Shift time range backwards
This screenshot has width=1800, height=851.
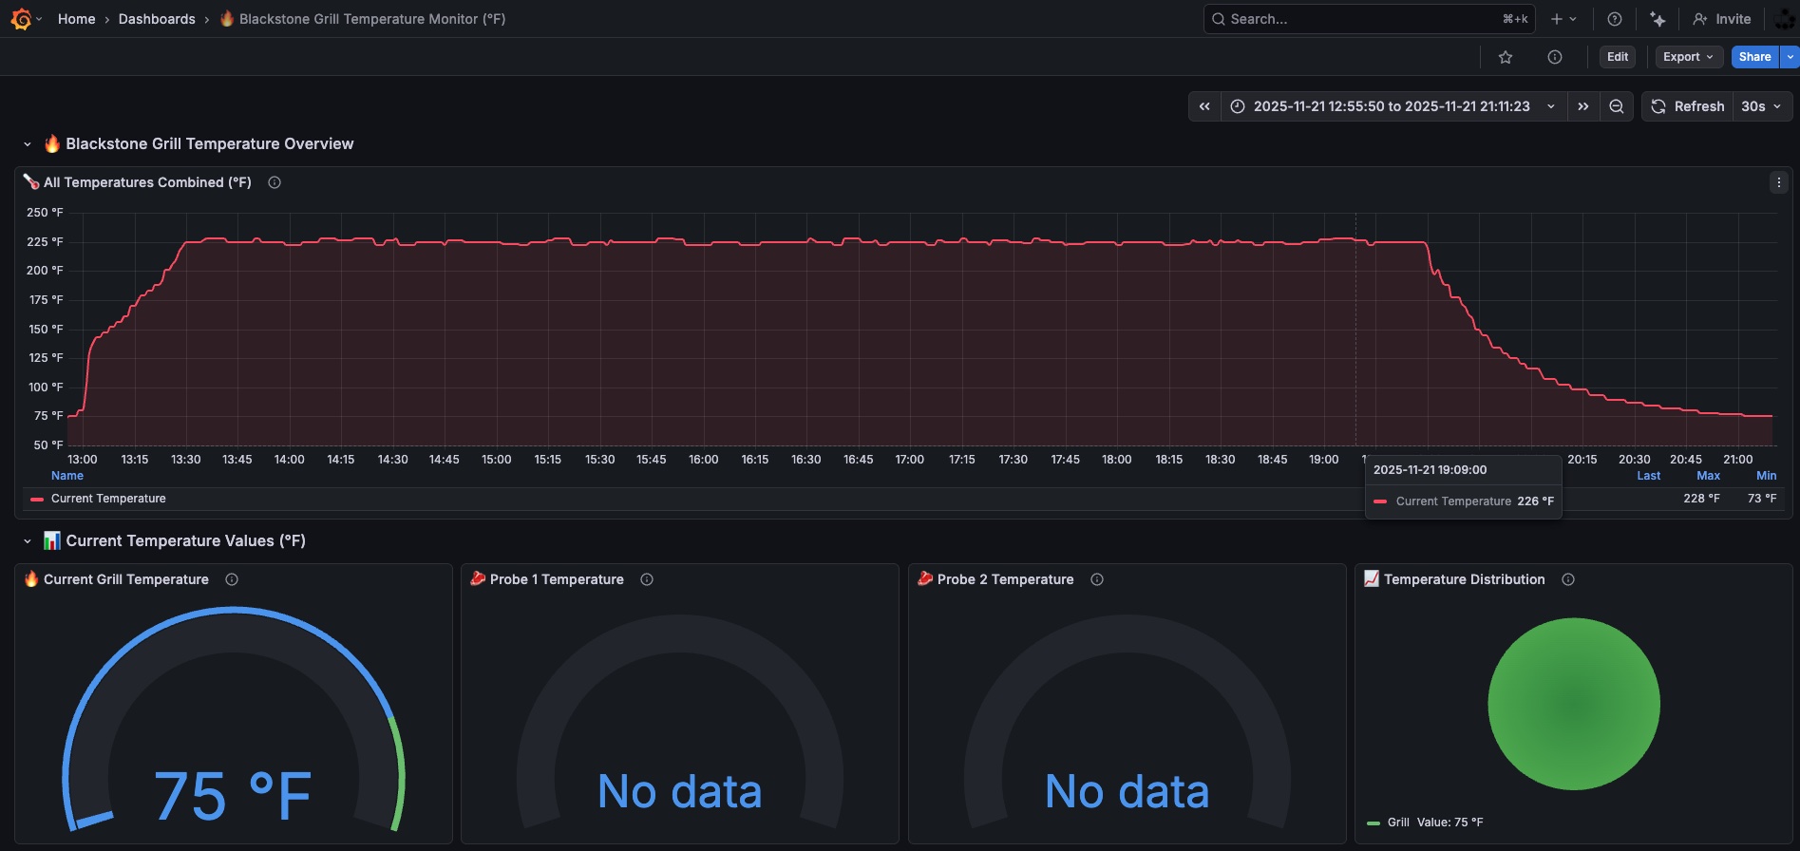click(x=1204, y=106)
